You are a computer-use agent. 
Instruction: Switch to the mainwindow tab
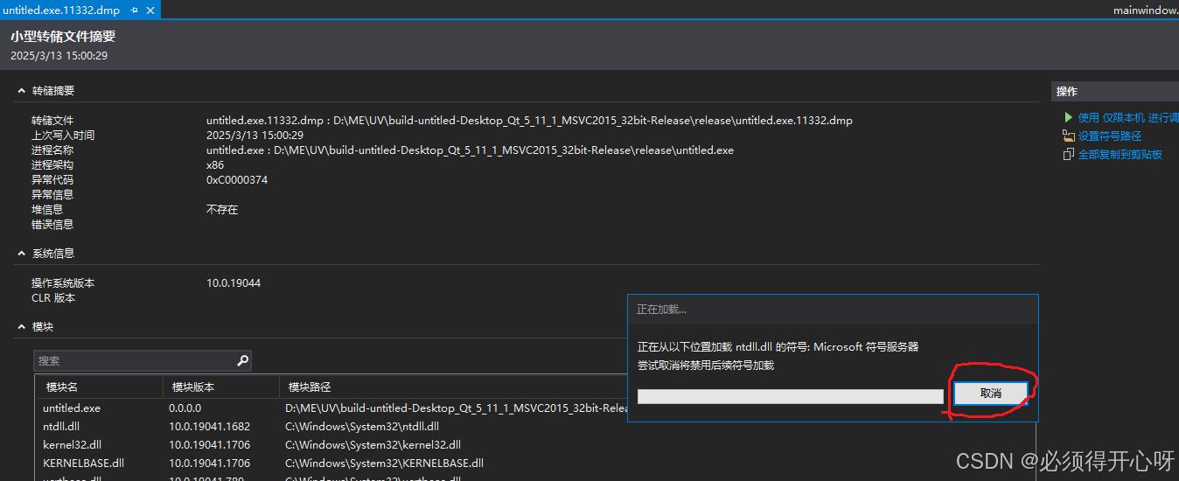pos(1146,10)
